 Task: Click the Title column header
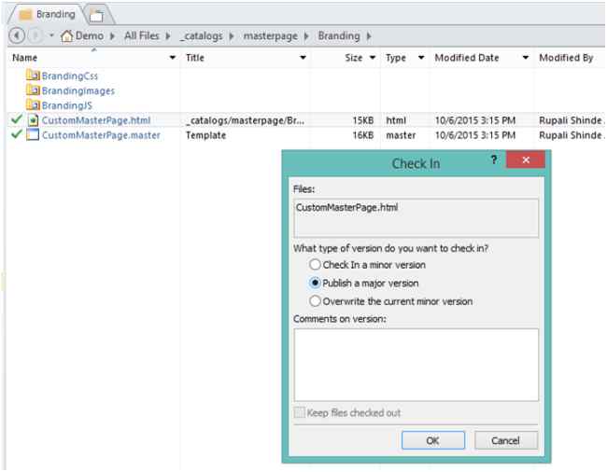pyautogui.click(x=195, y=58)
